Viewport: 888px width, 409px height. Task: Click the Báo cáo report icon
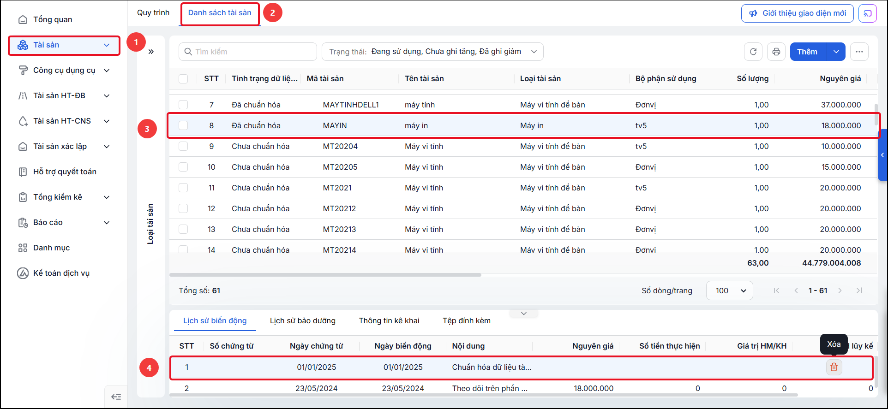[23, 223]
